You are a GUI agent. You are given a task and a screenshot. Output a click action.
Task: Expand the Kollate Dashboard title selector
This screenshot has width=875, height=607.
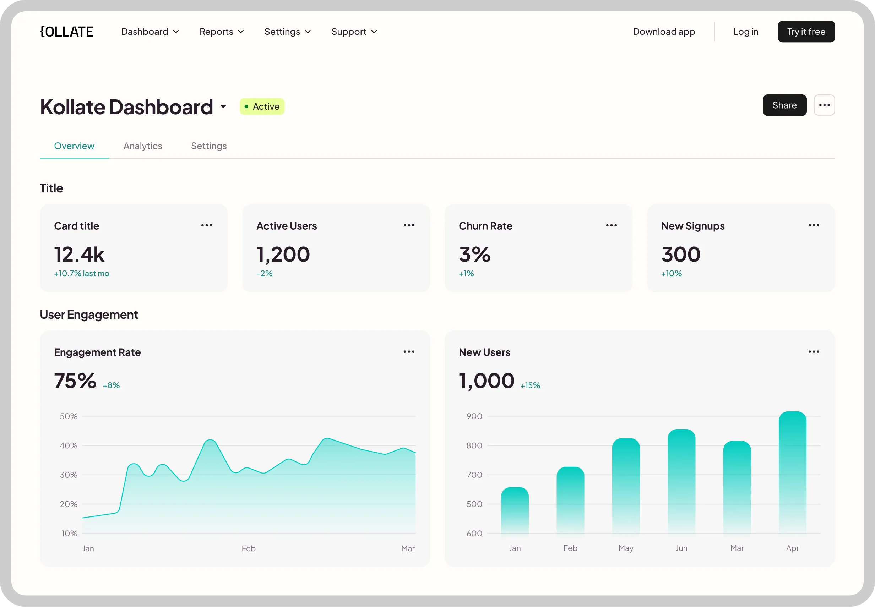(223, 107)
